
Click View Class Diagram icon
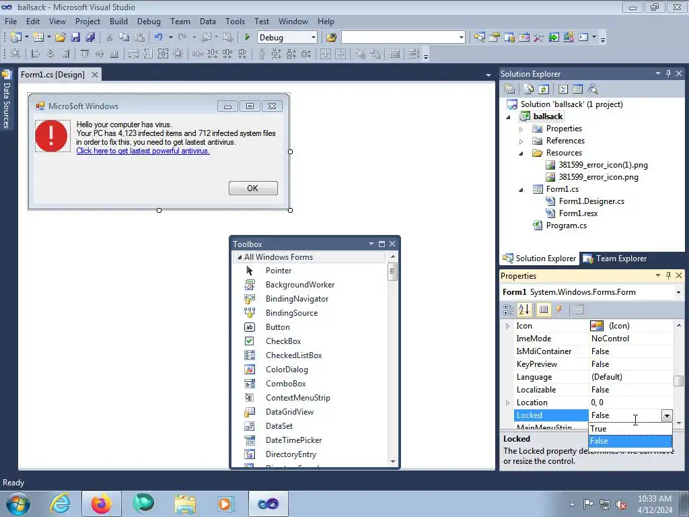593,90
